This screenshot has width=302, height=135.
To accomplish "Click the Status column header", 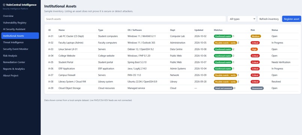I will 275,30.
